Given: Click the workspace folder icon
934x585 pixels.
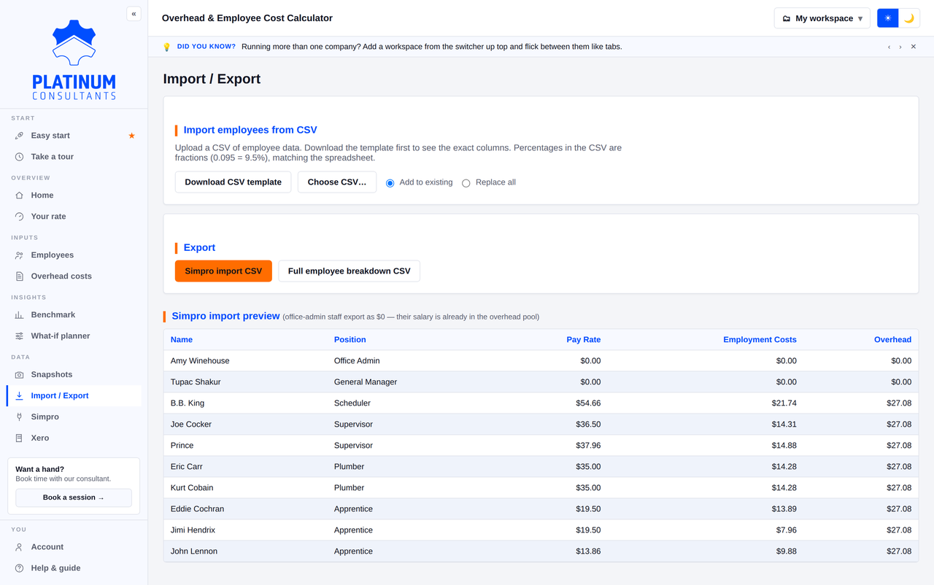Looking at the screenshot, I should 786,18.
